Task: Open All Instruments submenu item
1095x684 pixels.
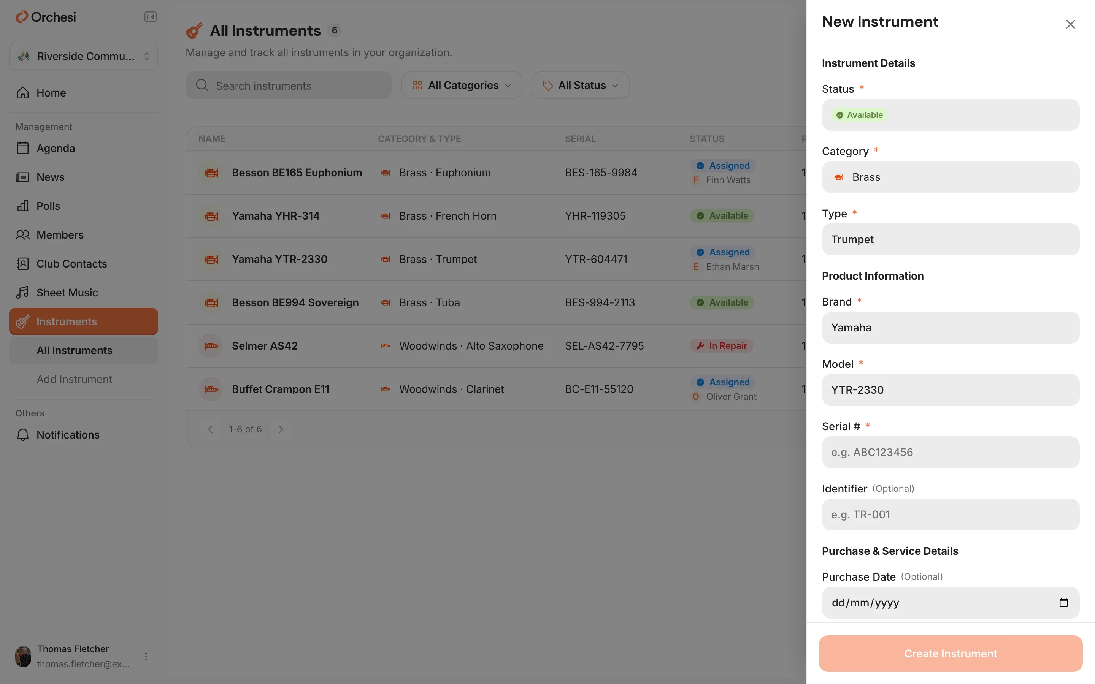Action: click(84, 351)
